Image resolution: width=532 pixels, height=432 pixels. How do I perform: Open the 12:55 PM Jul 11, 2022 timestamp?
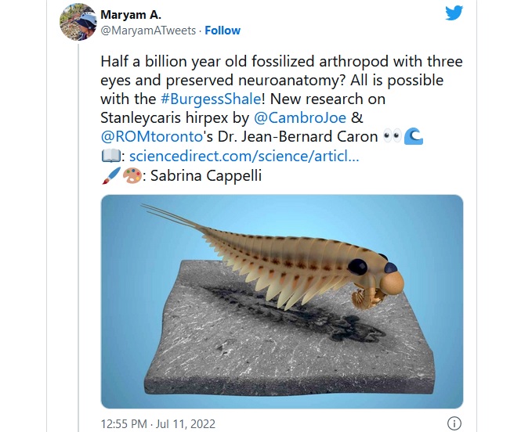coord(158,423)
